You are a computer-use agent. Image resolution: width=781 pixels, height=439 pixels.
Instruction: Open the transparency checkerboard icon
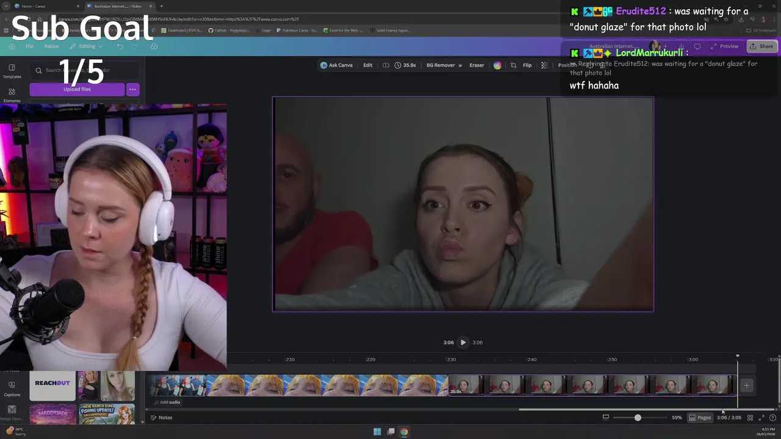[544, 65]
